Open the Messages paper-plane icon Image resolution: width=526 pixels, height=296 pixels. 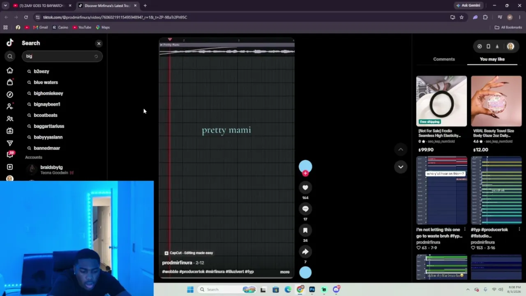[10, 143]
